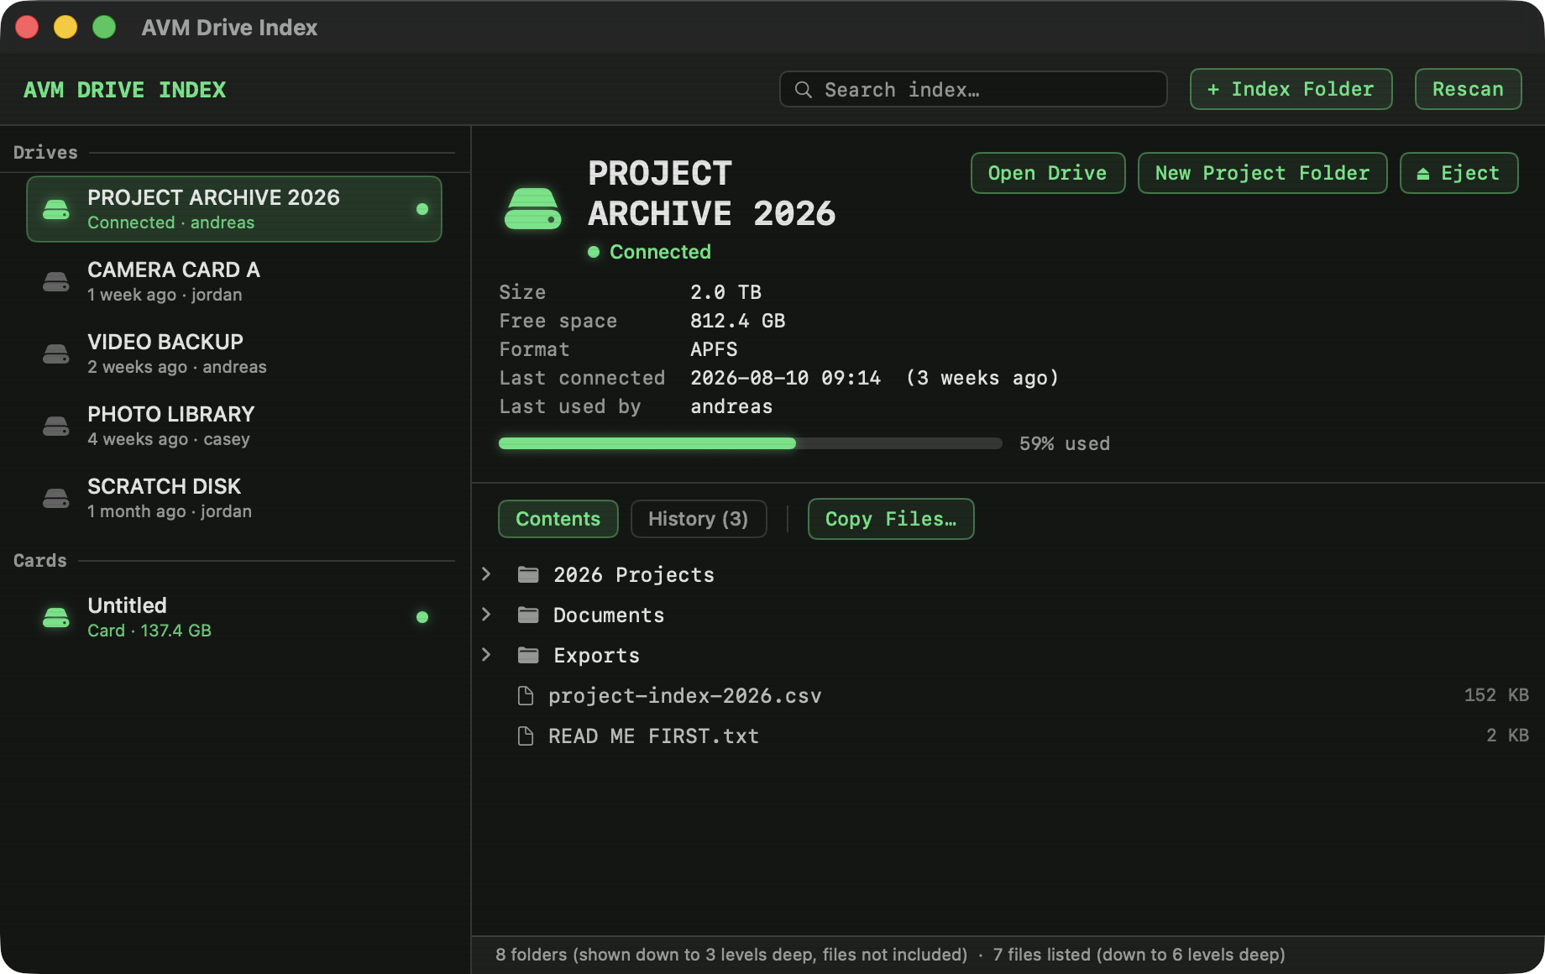The image size is (1545, 974).
Task: Click the Documents folder name
Action: 609,615
